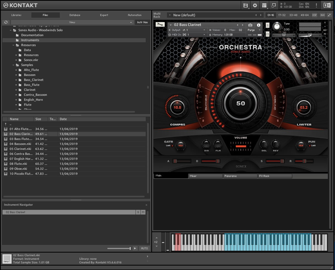
Task: Open the workspace management panel icon
Action: click(264, 5)
